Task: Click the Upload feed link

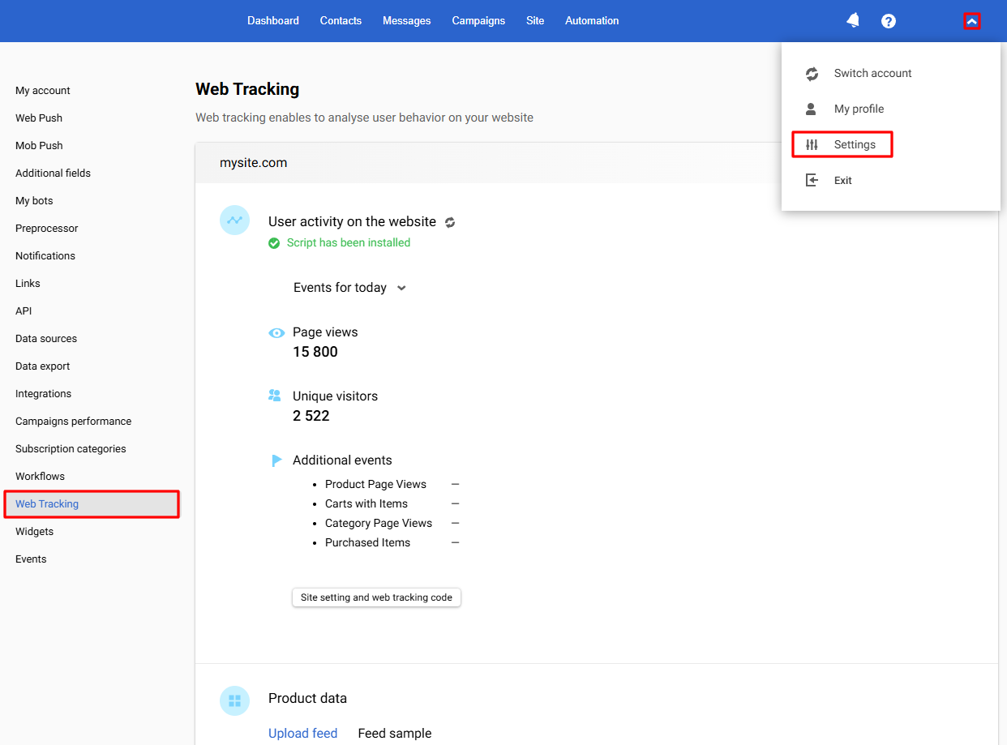Action: pyautogui.click(x=302, y=733)
